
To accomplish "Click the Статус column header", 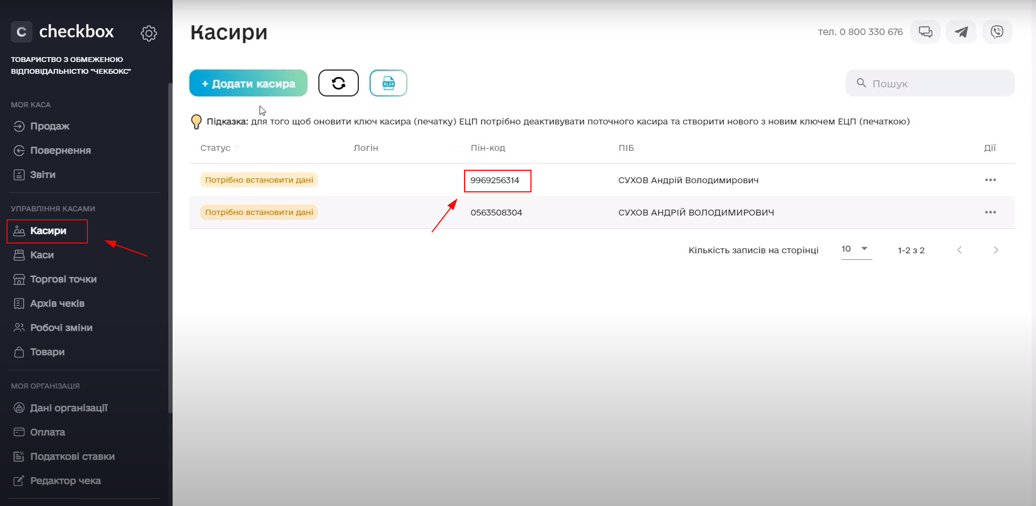I will 215,148.
